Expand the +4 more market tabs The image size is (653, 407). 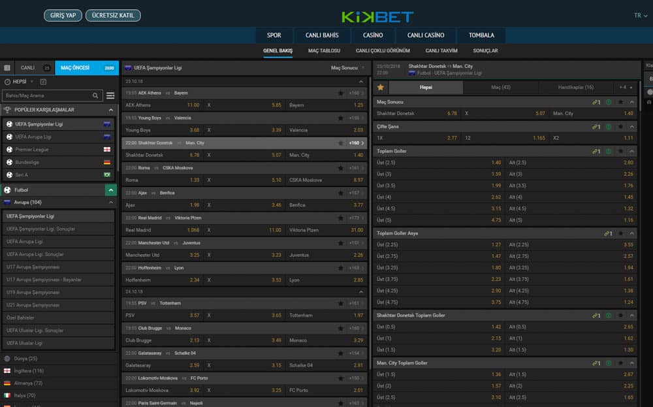(x=626, y=88)
